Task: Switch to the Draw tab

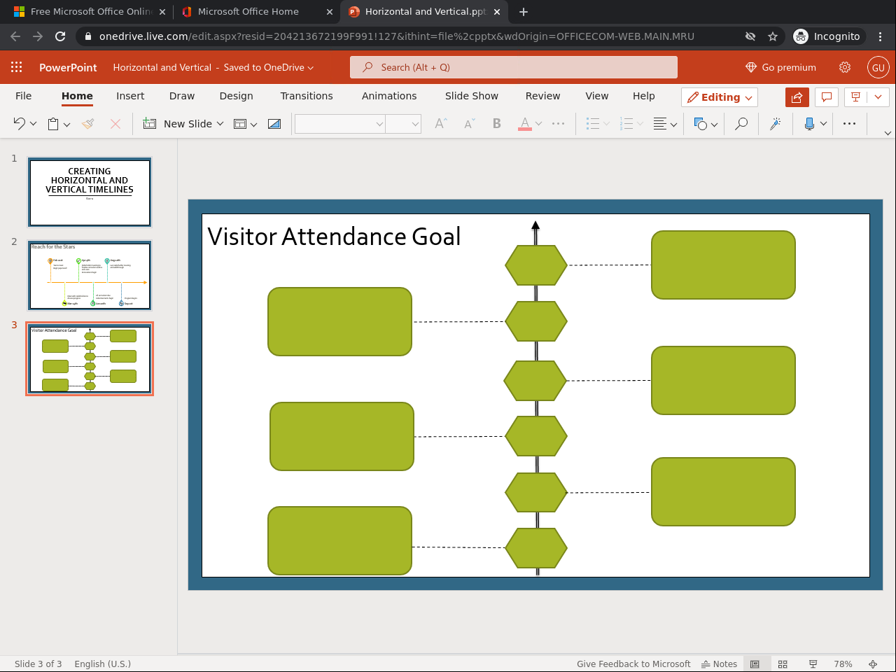Action: (x=182, y=96)
